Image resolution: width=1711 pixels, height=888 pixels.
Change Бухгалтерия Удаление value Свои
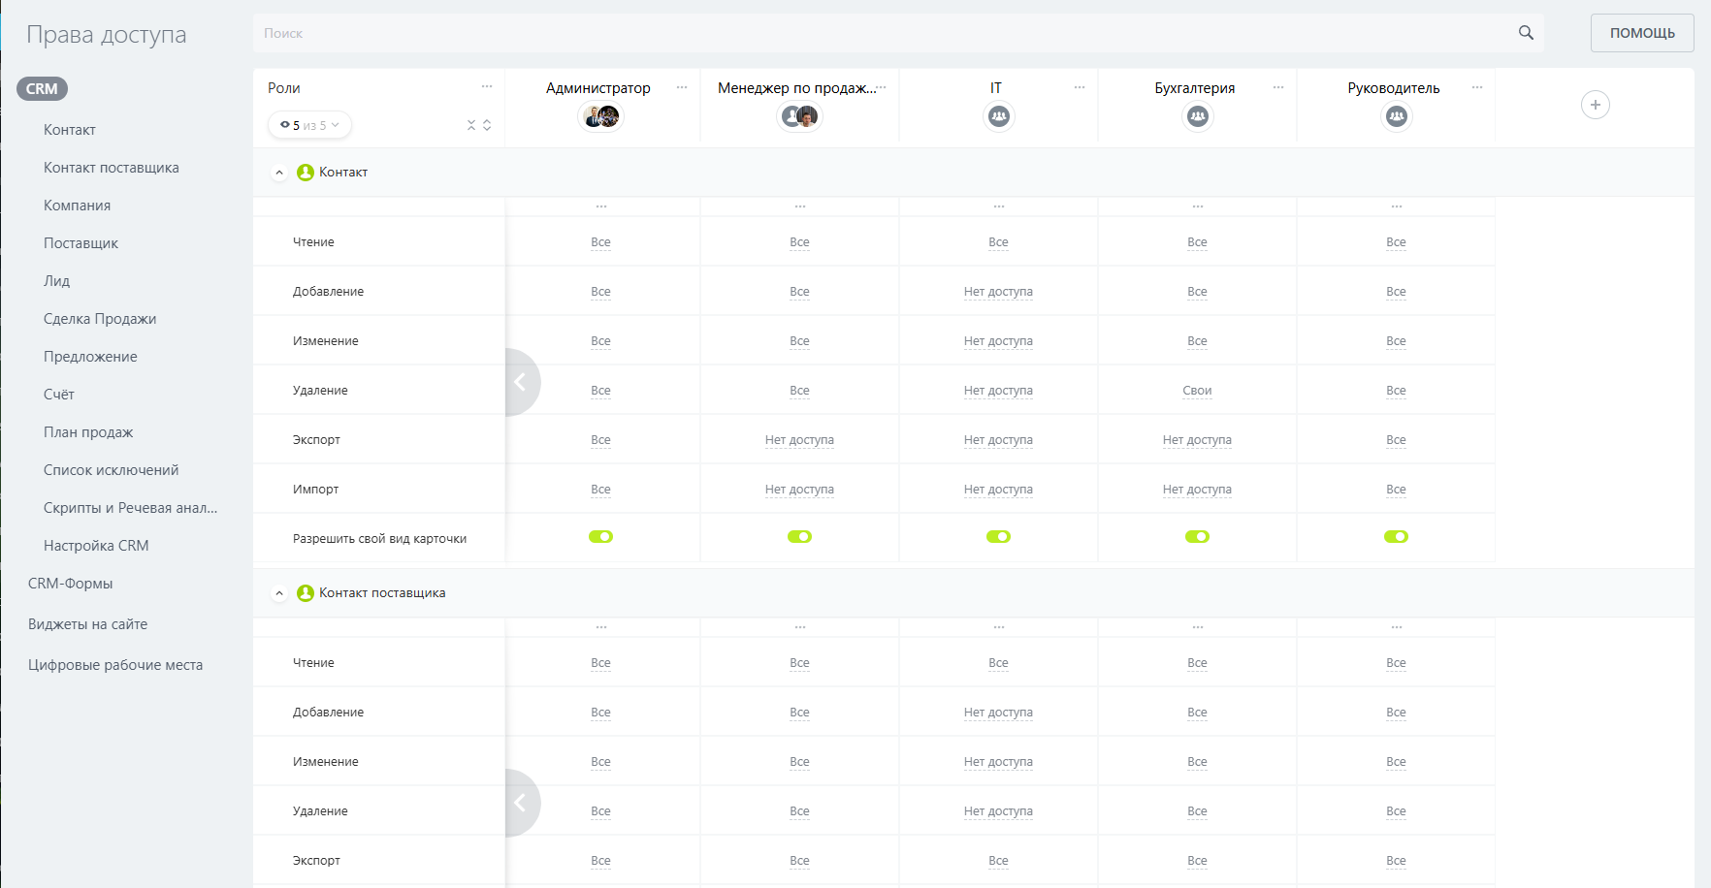(1197, 391)
